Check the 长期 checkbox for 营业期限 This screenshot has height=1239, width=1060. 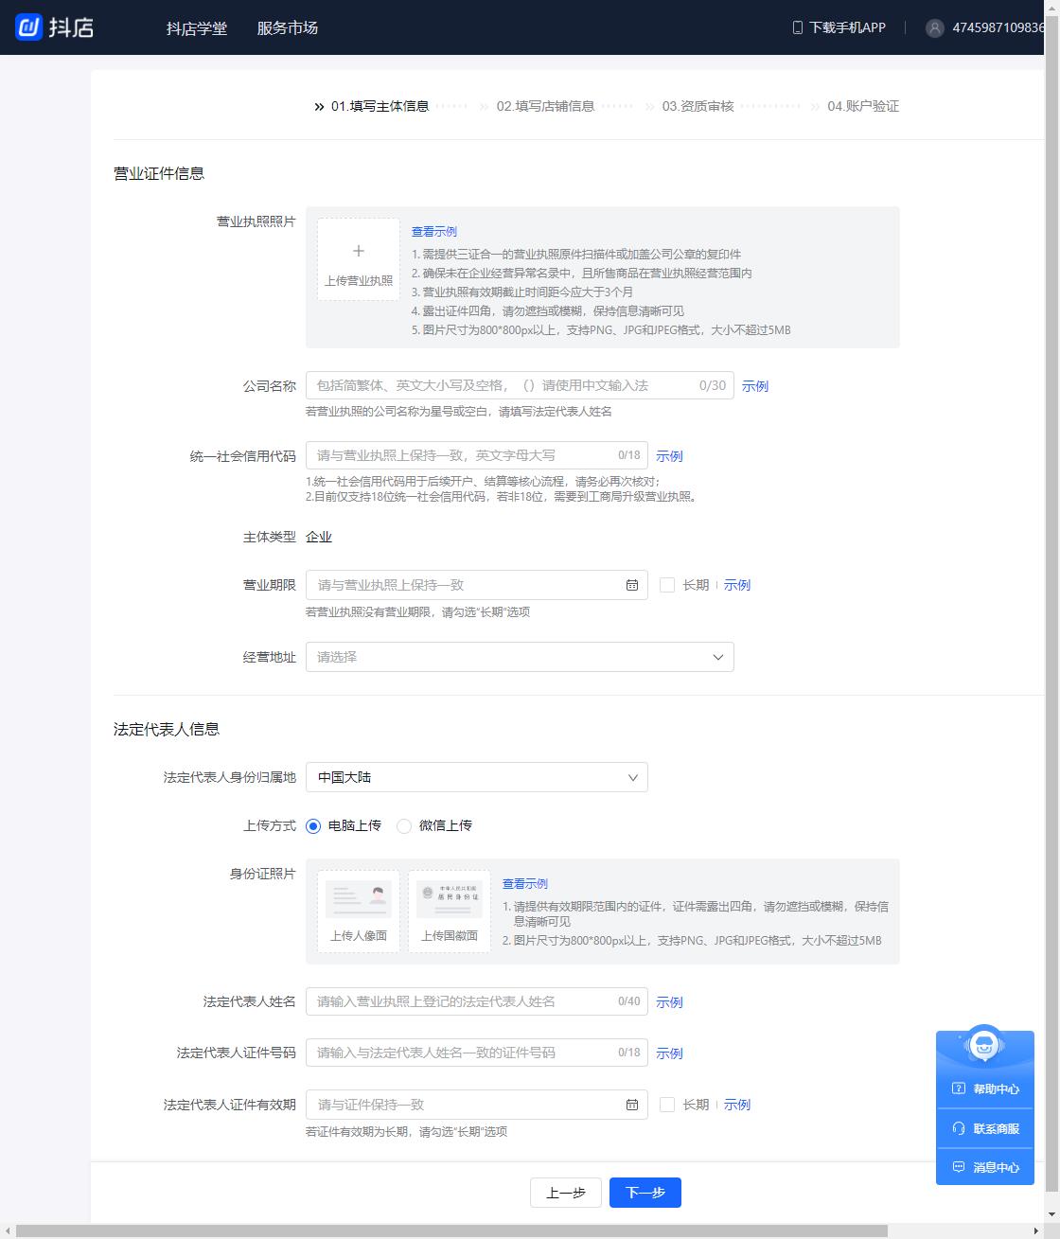tap(666, 585)
